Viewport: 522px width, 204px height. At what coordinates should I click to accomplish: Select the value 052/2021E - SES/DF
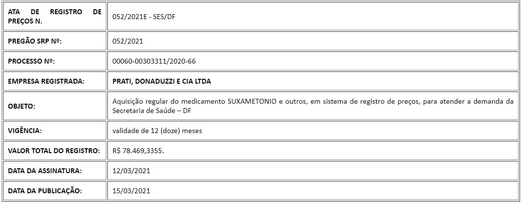point(144,17)
